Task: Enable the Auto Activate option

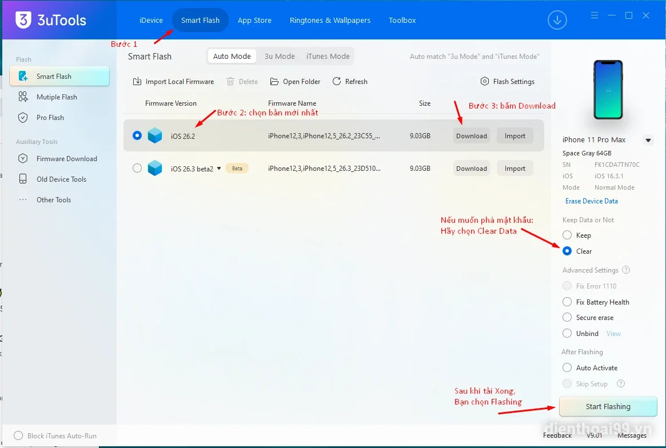Action: [567, 368]
